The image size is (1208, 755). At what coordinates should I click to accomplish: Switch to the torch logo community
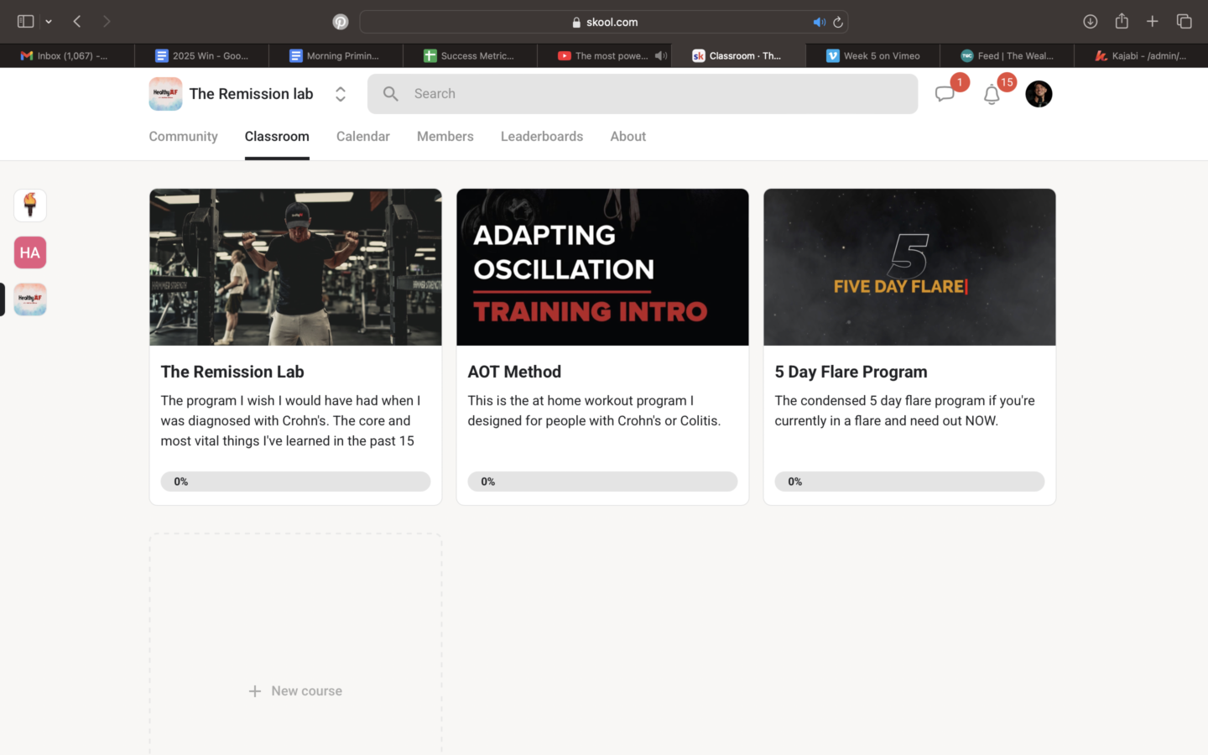tap(30, 206)
